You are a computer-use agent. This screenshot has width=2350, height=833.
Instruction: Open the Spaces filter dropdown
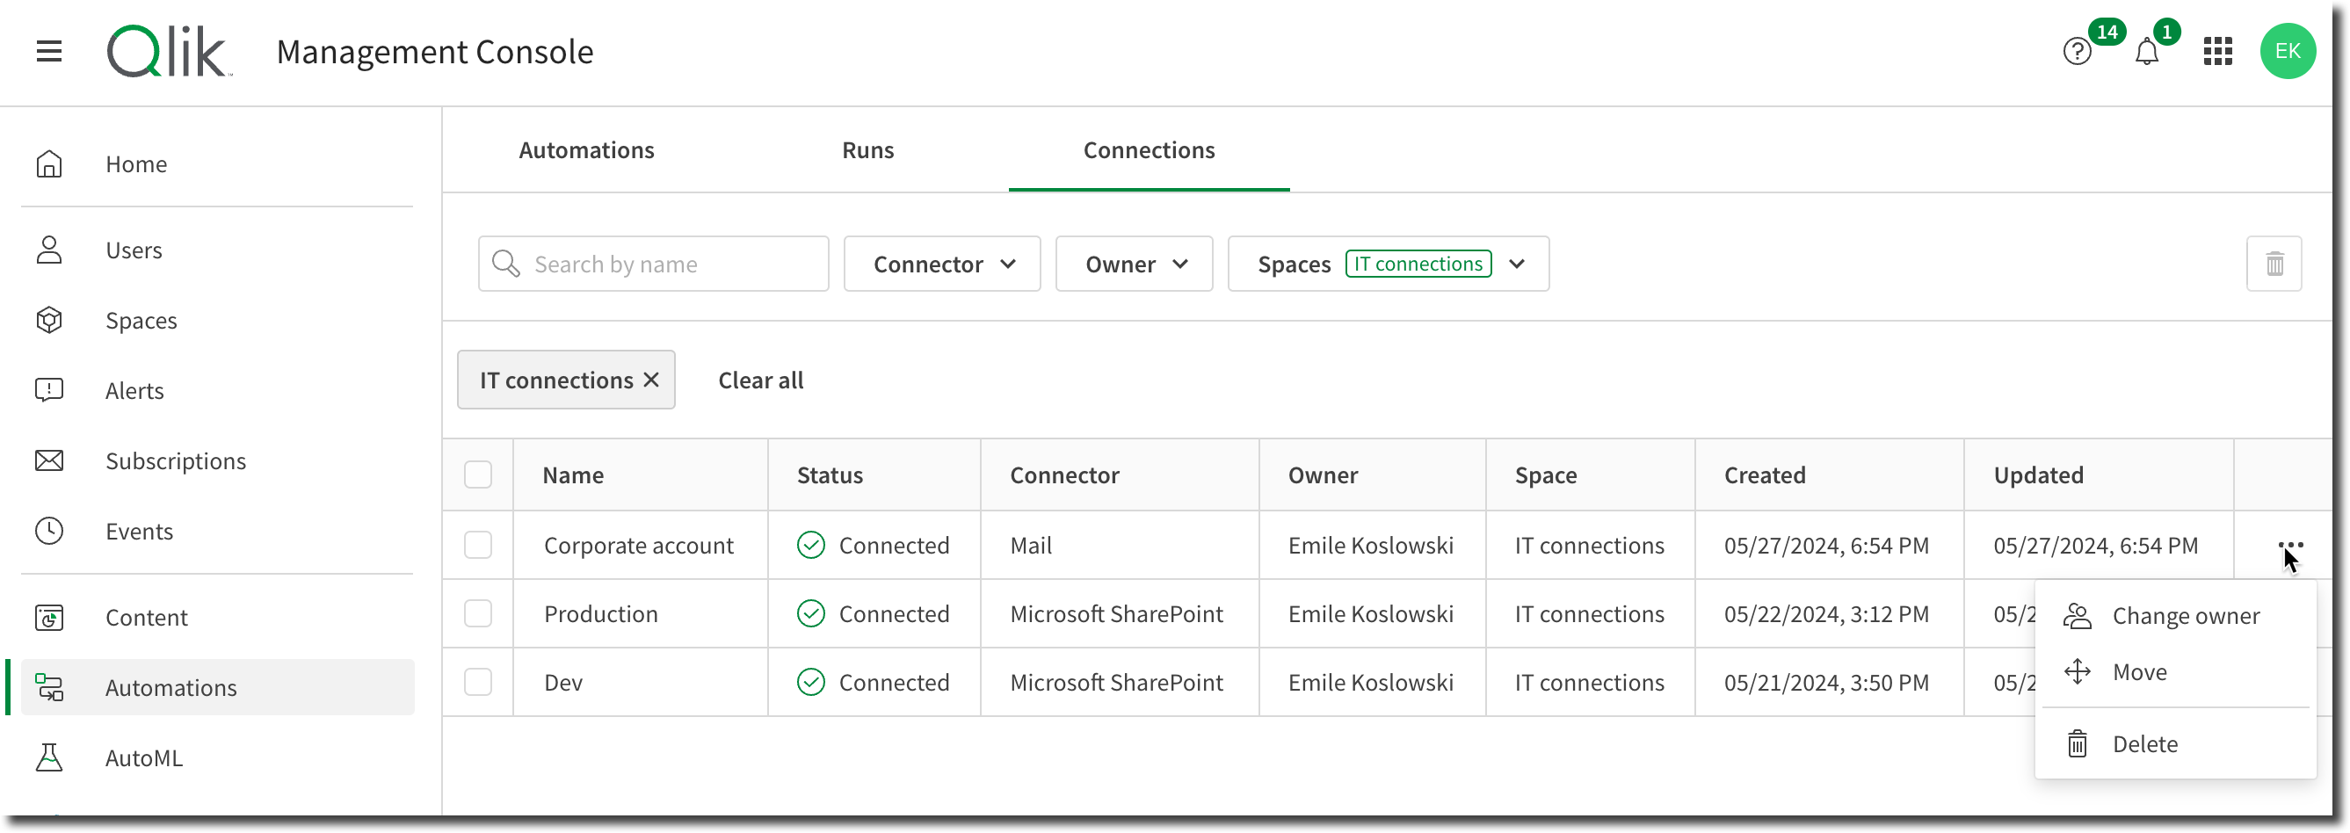1389,264
